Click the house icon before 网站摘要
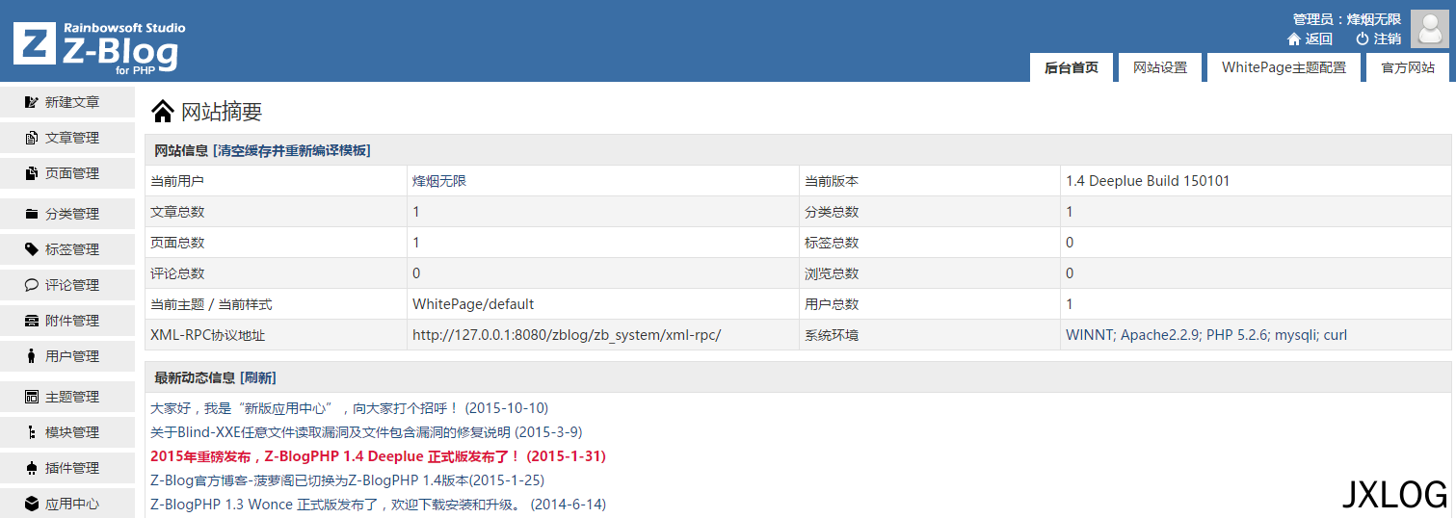Viewport: 1456px width, 518px height. (x=163, y=111)
